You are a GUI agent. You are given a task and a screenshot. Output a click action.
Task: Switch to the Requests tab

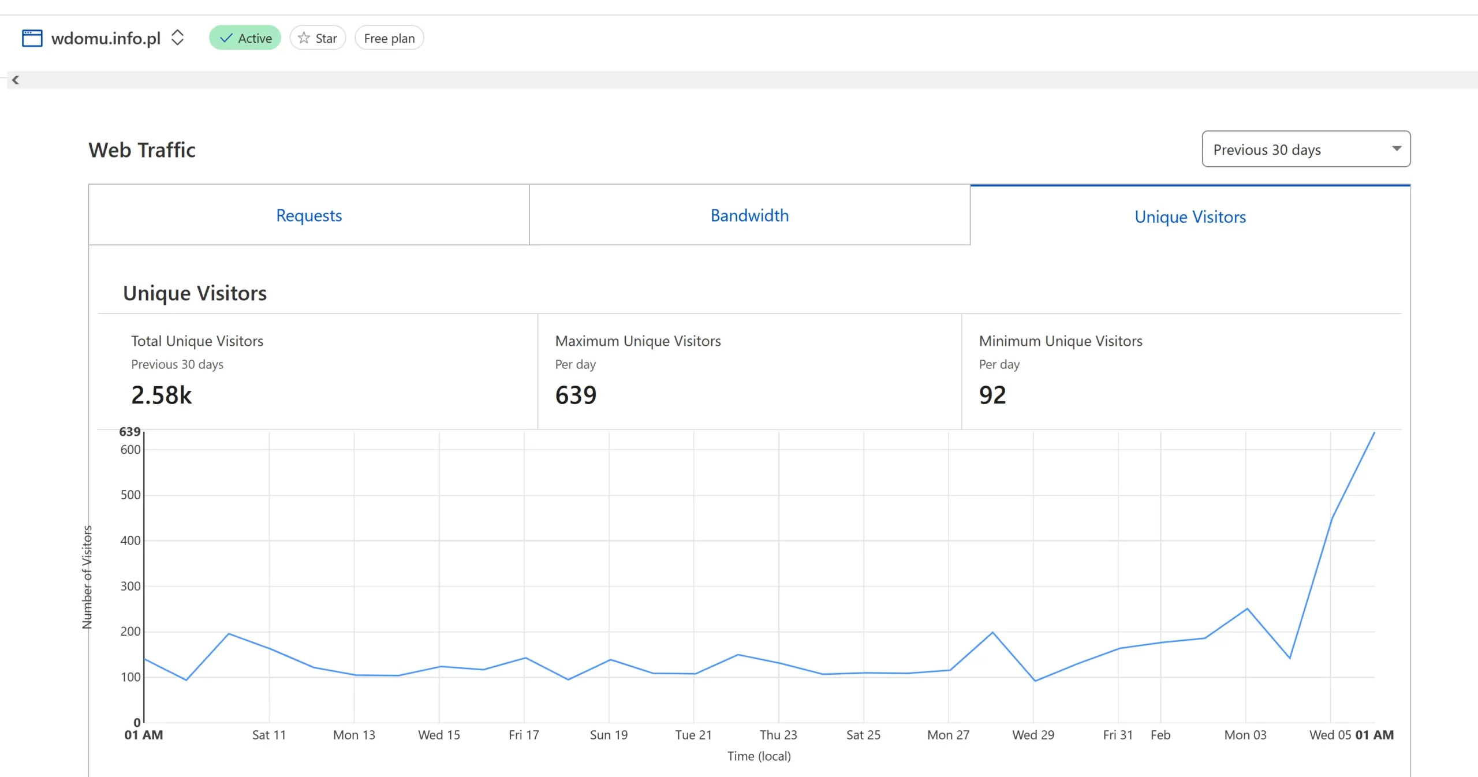309,215
